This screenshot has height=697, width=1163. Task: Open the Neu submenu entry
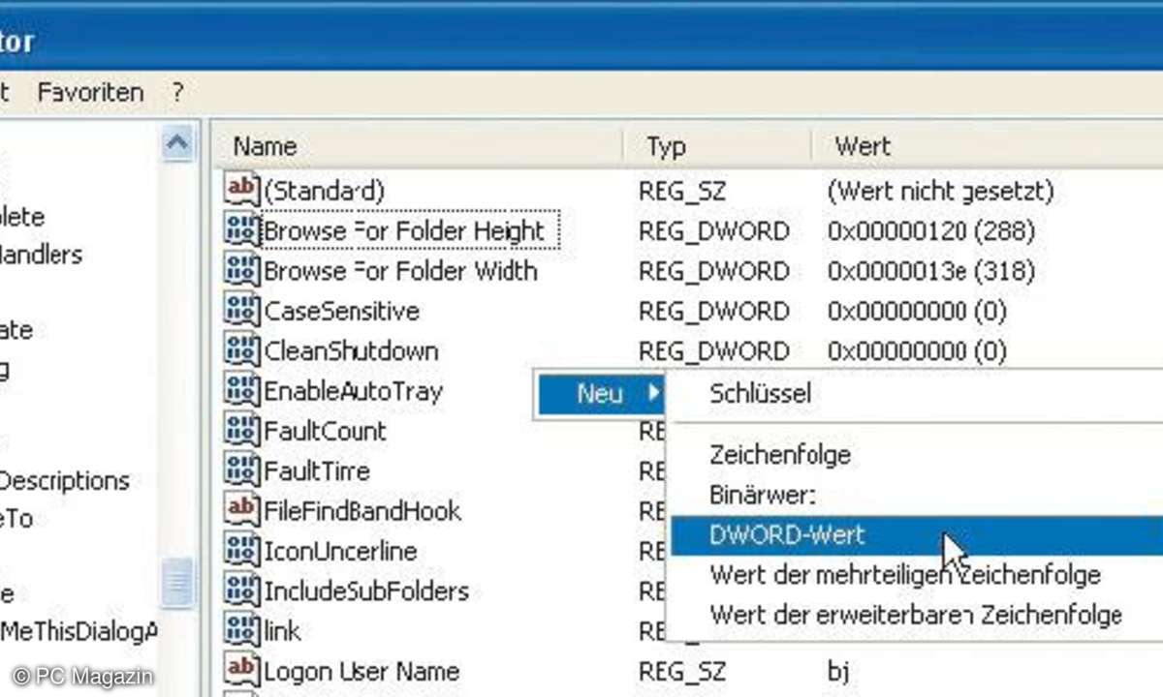tap(601, 394)
